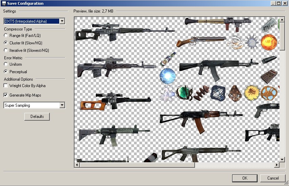Click the dark blue square artifact icon
The height and width of the screenshot is (186, 289).
click(x=218, y=93)
